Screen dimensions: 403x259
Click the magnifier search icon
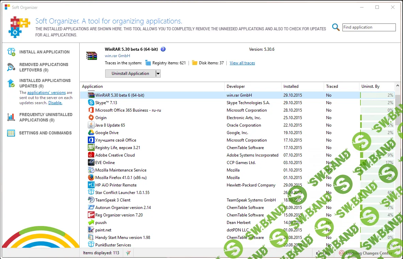336,28
